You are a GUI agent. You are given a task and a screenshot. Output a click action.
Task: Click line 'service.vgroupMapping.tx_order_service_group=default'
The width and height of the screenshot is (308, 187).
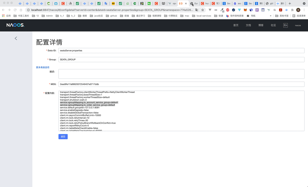pos(87,105)
